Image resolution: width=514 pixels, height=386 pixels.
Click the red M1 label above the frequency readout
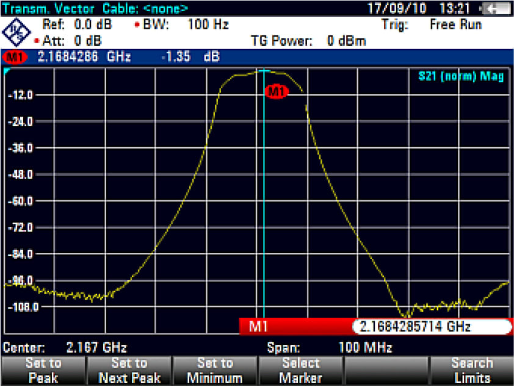point(258,327)
